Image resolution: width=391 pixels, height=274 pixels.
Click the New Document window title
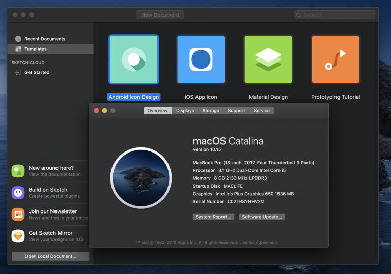(x=160, y=15)
